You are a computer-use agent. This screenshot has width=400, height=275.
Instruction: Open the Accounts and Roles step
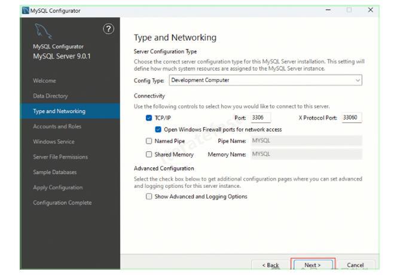pyautogui.click(x=57, y=127)
